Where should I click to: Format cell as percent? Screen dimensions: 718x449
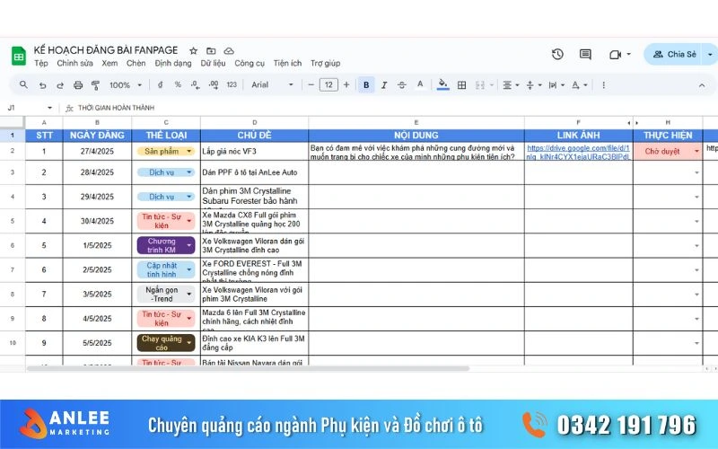(178, 84)
